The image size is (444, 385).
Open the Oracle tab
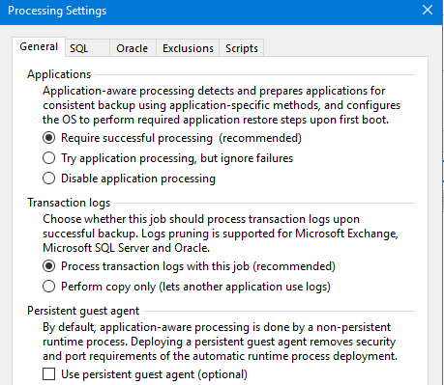133,48
